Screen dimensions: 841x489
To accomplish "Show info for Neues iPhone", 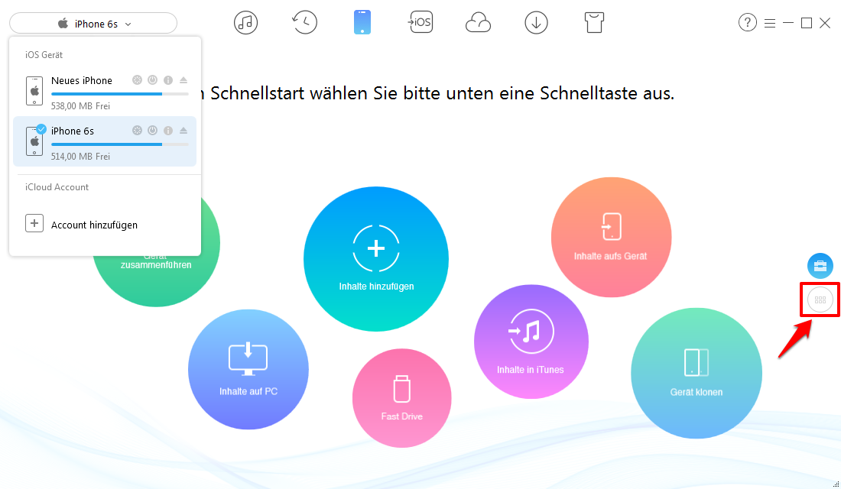I will click(168, 80).
